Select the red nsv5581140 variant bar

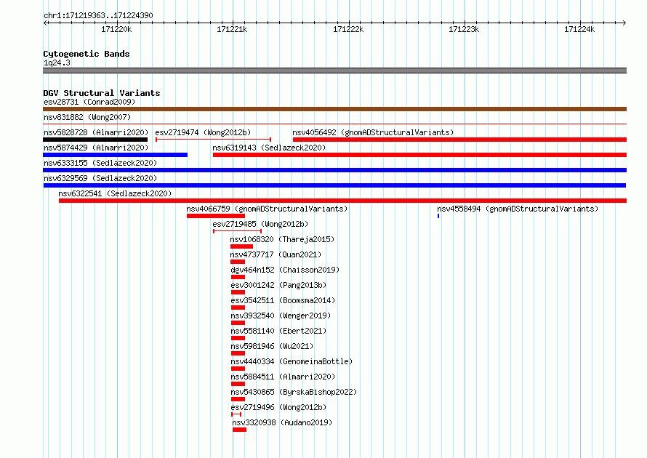point(238,338)
